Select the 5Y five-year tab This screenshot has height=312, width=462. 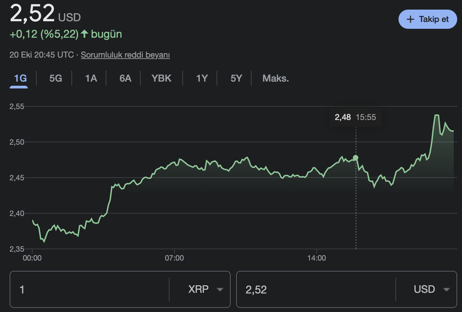click(236, 79)
